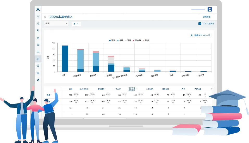The image size is (249, 143).
Task: Click the magnifier search icon in sidebar
Action: pyautogui.click(x=38, y=31)
